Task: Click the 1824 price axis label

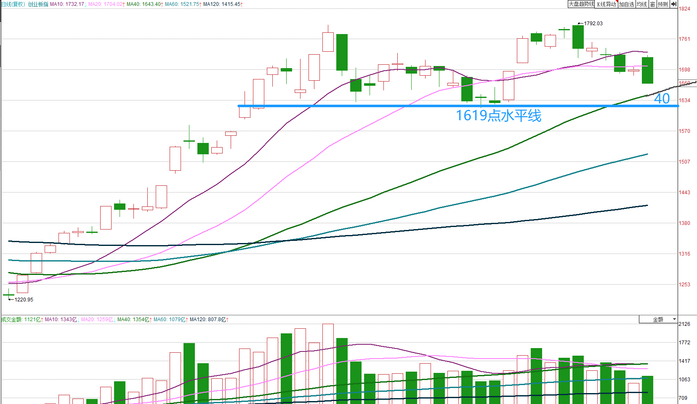Action: pos(684,9)
